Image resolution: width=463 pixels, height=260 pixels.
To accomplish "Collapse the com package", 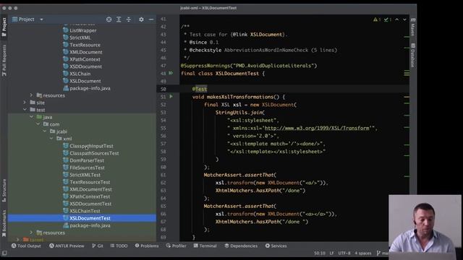I will (x=38, y=124).
